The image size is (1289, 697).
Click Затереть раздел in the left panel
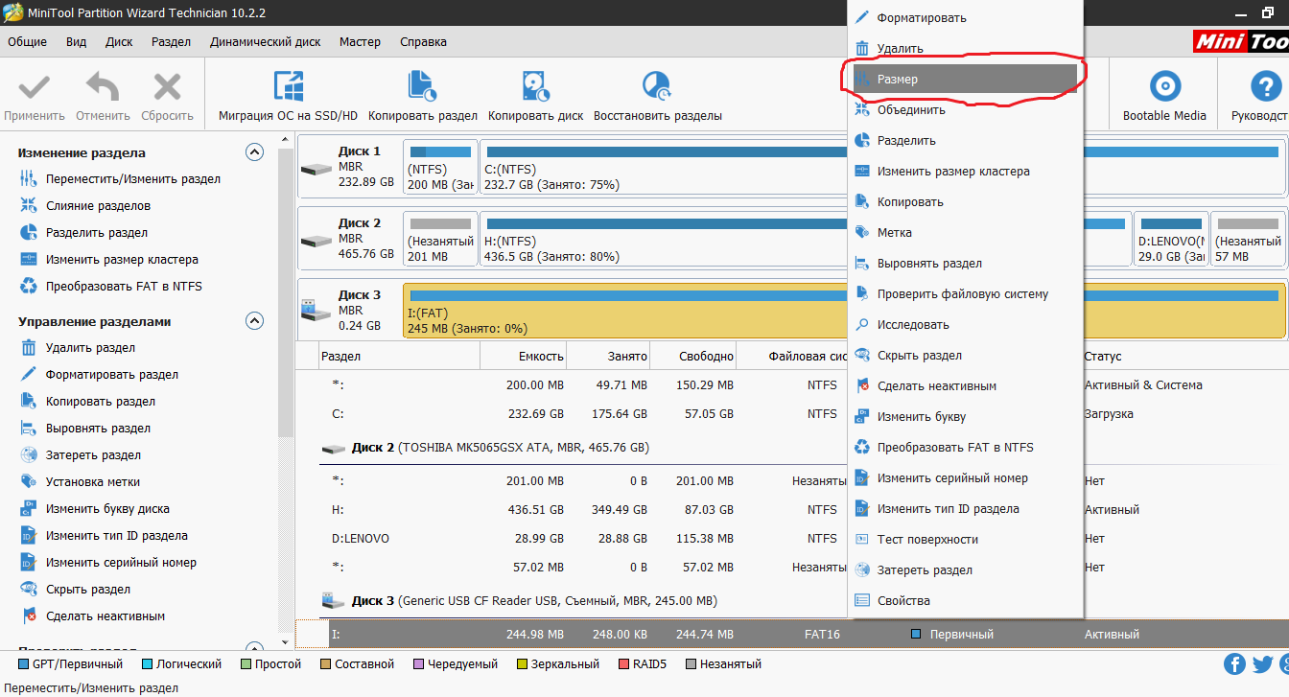point(93,455)
